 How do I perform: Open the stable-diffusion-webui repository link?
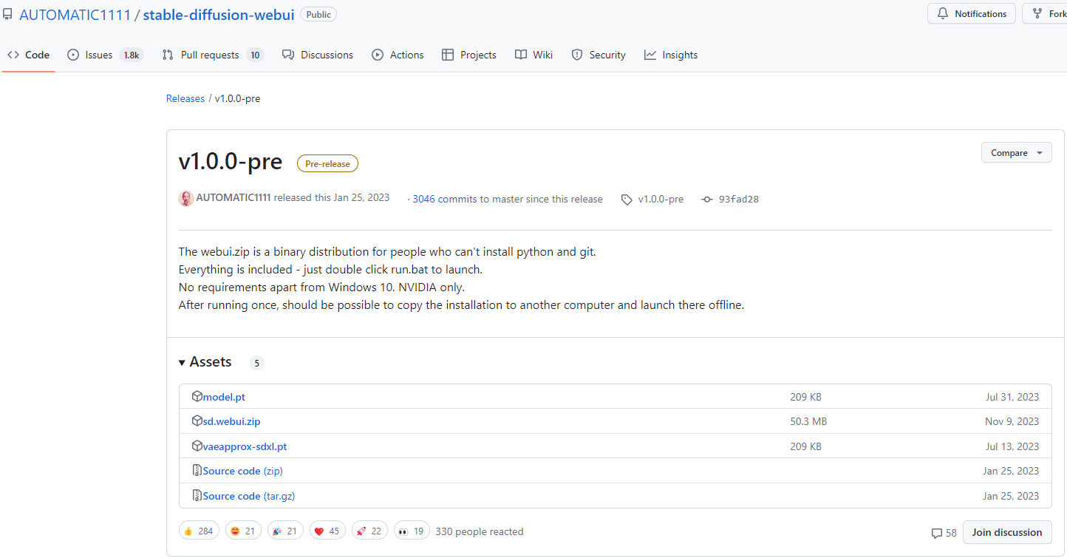coord(218,15)
